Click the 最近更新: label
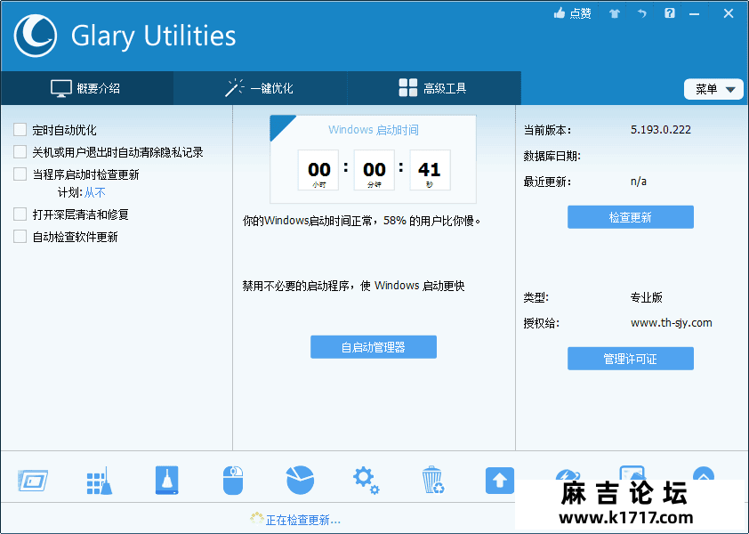This screenshot has width=749, height=534. point(547,182)
